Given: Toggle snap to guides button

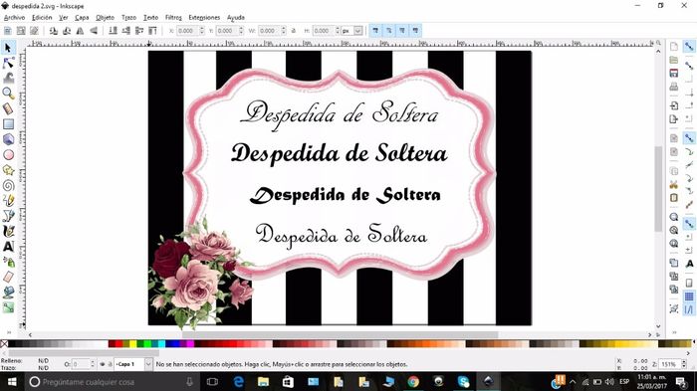Looking at the screenshot, I should point(689,309).
